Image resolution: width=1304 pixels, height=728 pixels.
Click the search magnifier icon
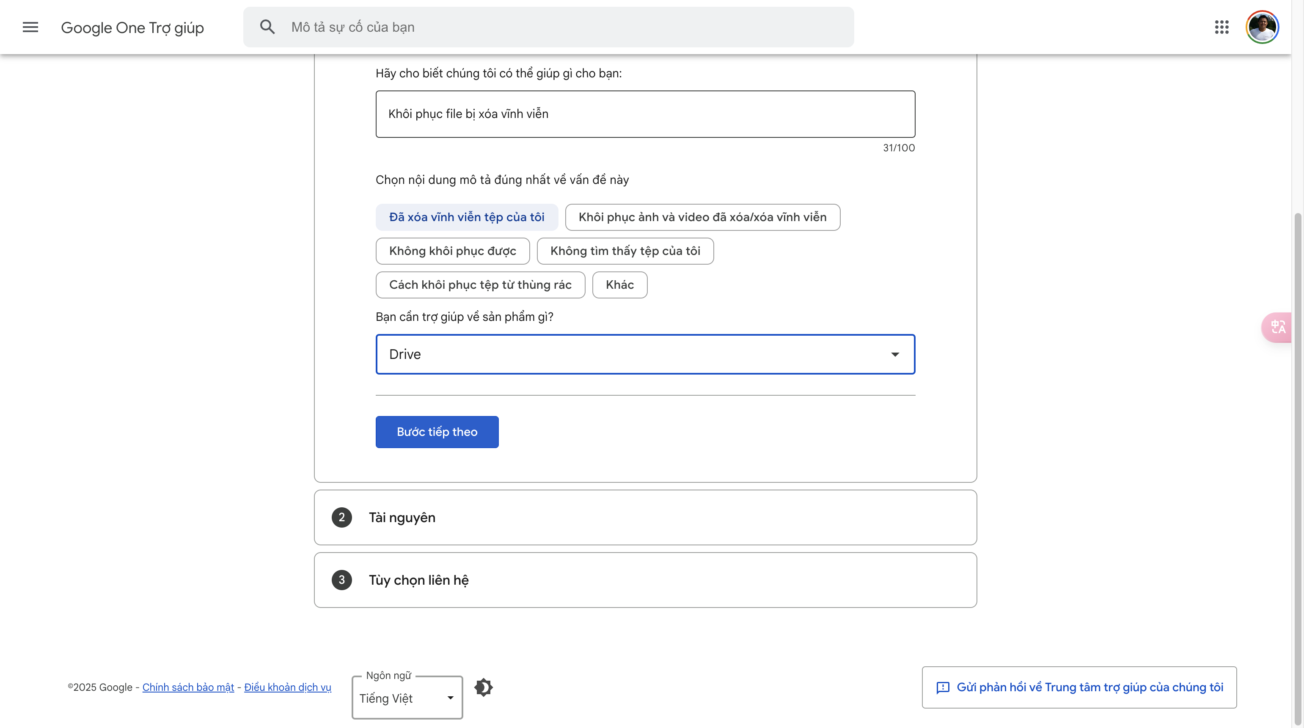[x=267, y=27]
